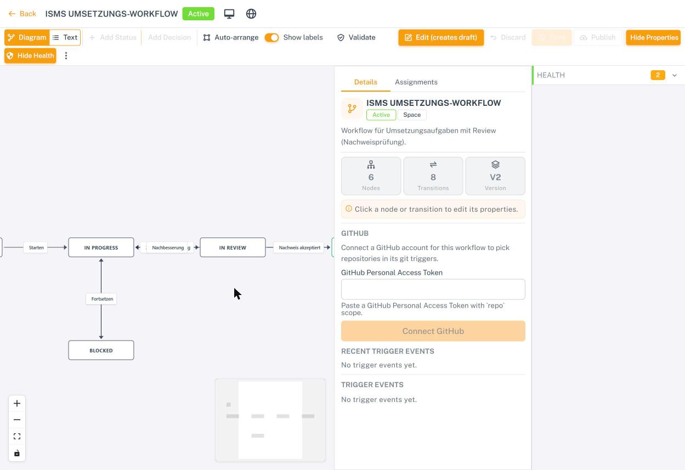
Task: Select the Starten transition label
Action: [36, 247]
